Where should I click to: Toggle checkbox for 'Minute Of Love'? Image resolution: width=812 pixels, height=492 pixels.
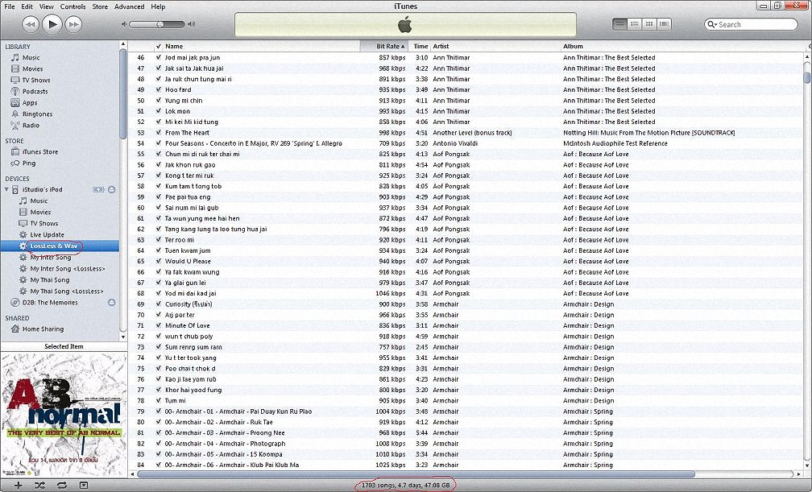(x=158, y=326)
